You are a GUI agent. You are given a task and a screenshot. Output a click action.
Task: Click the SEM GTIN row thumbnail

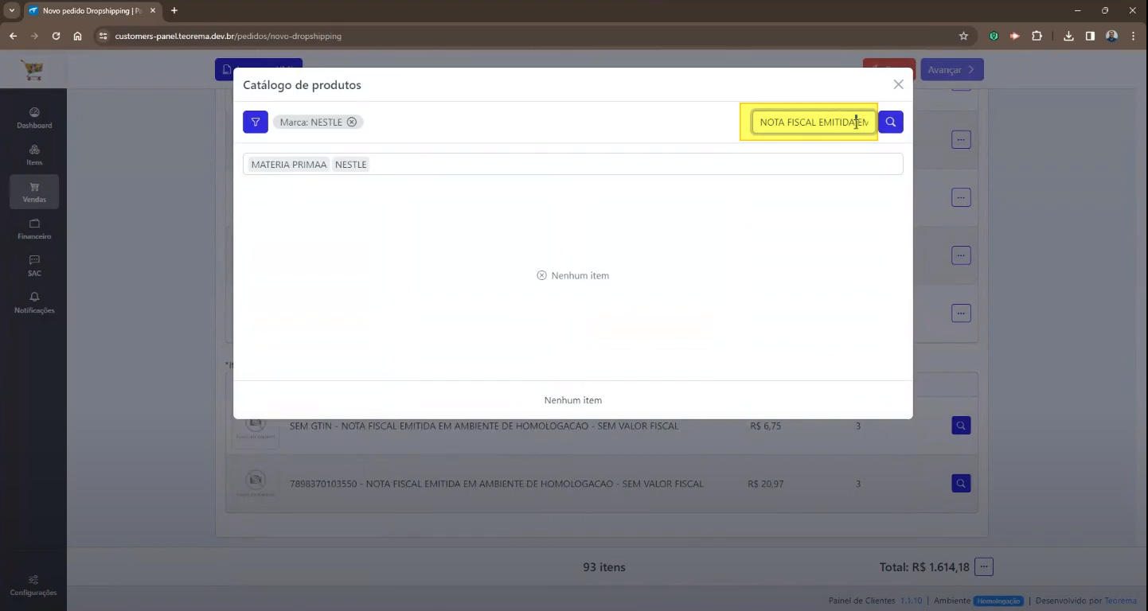coord(256,427)
